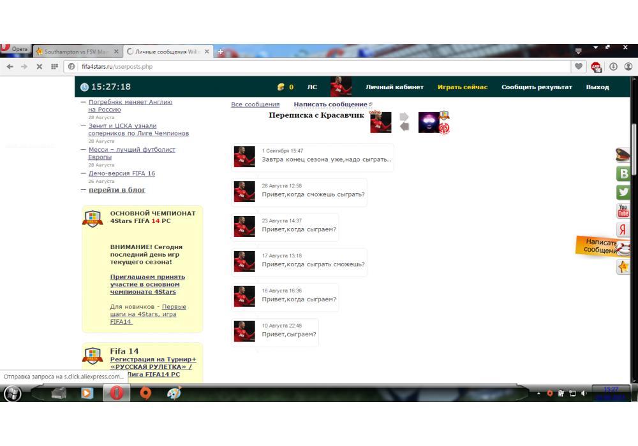
Task: Click the gray conversation direction arrows
Action: pyautogui.click(x=404, y=122)
